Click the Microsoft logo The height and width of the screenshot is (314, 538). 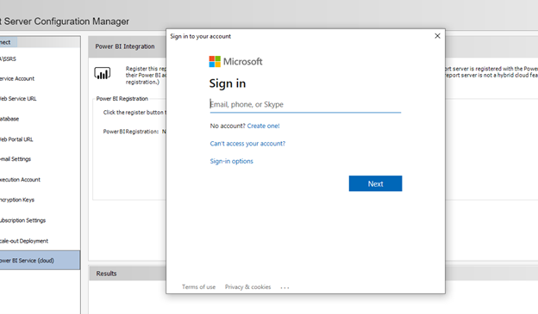click(235, 62)
